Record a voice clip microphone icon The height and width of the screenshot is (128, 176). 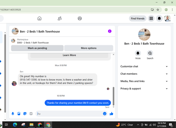[13, 114]
